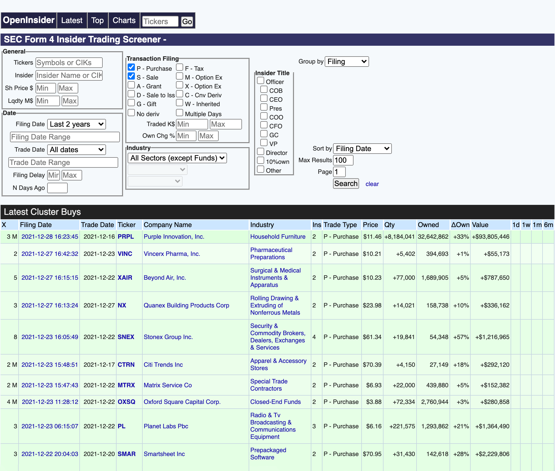Open the CTRN ticker link
555x471 pixels.
tap(126, 365)
